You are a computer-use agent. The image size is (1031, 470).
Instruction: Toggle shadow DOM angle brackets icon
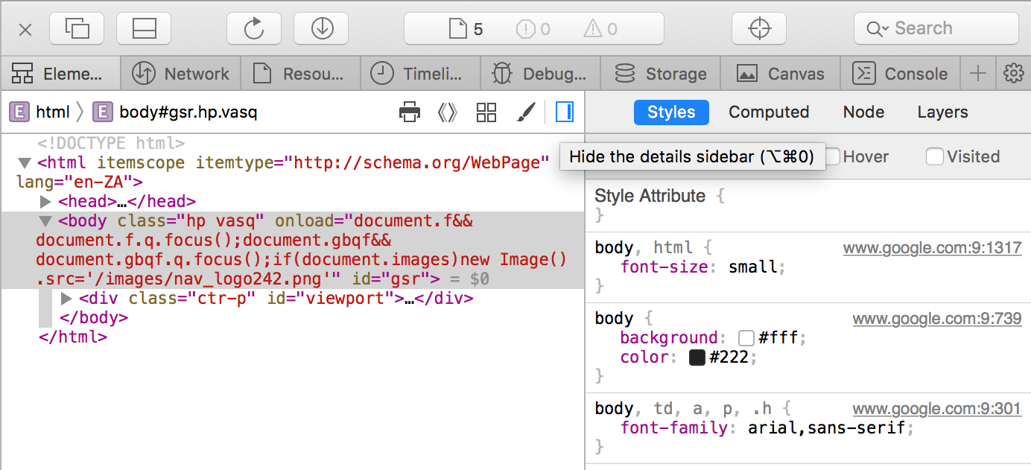[447, 112]
